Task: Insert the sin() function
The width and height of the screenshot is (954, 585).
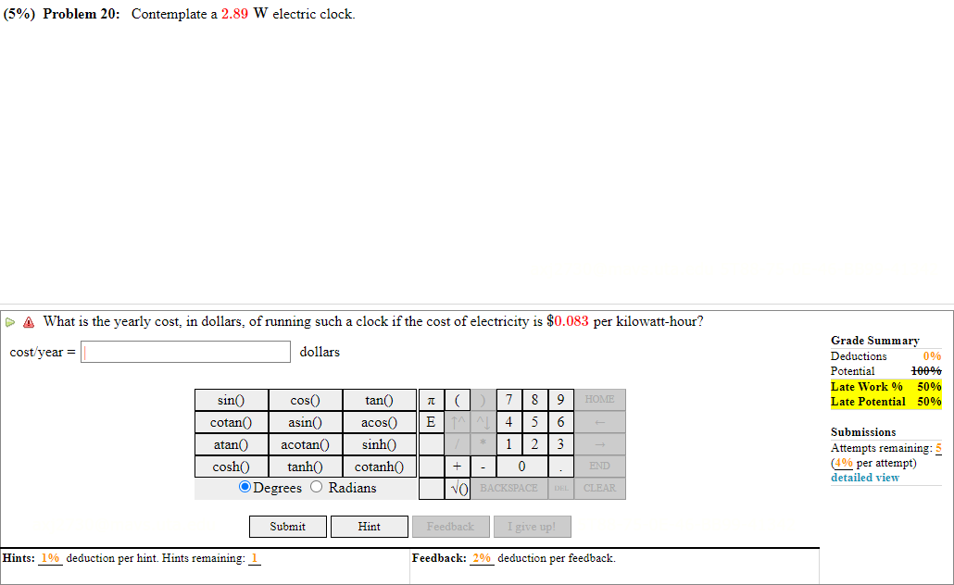Action: 232,400
